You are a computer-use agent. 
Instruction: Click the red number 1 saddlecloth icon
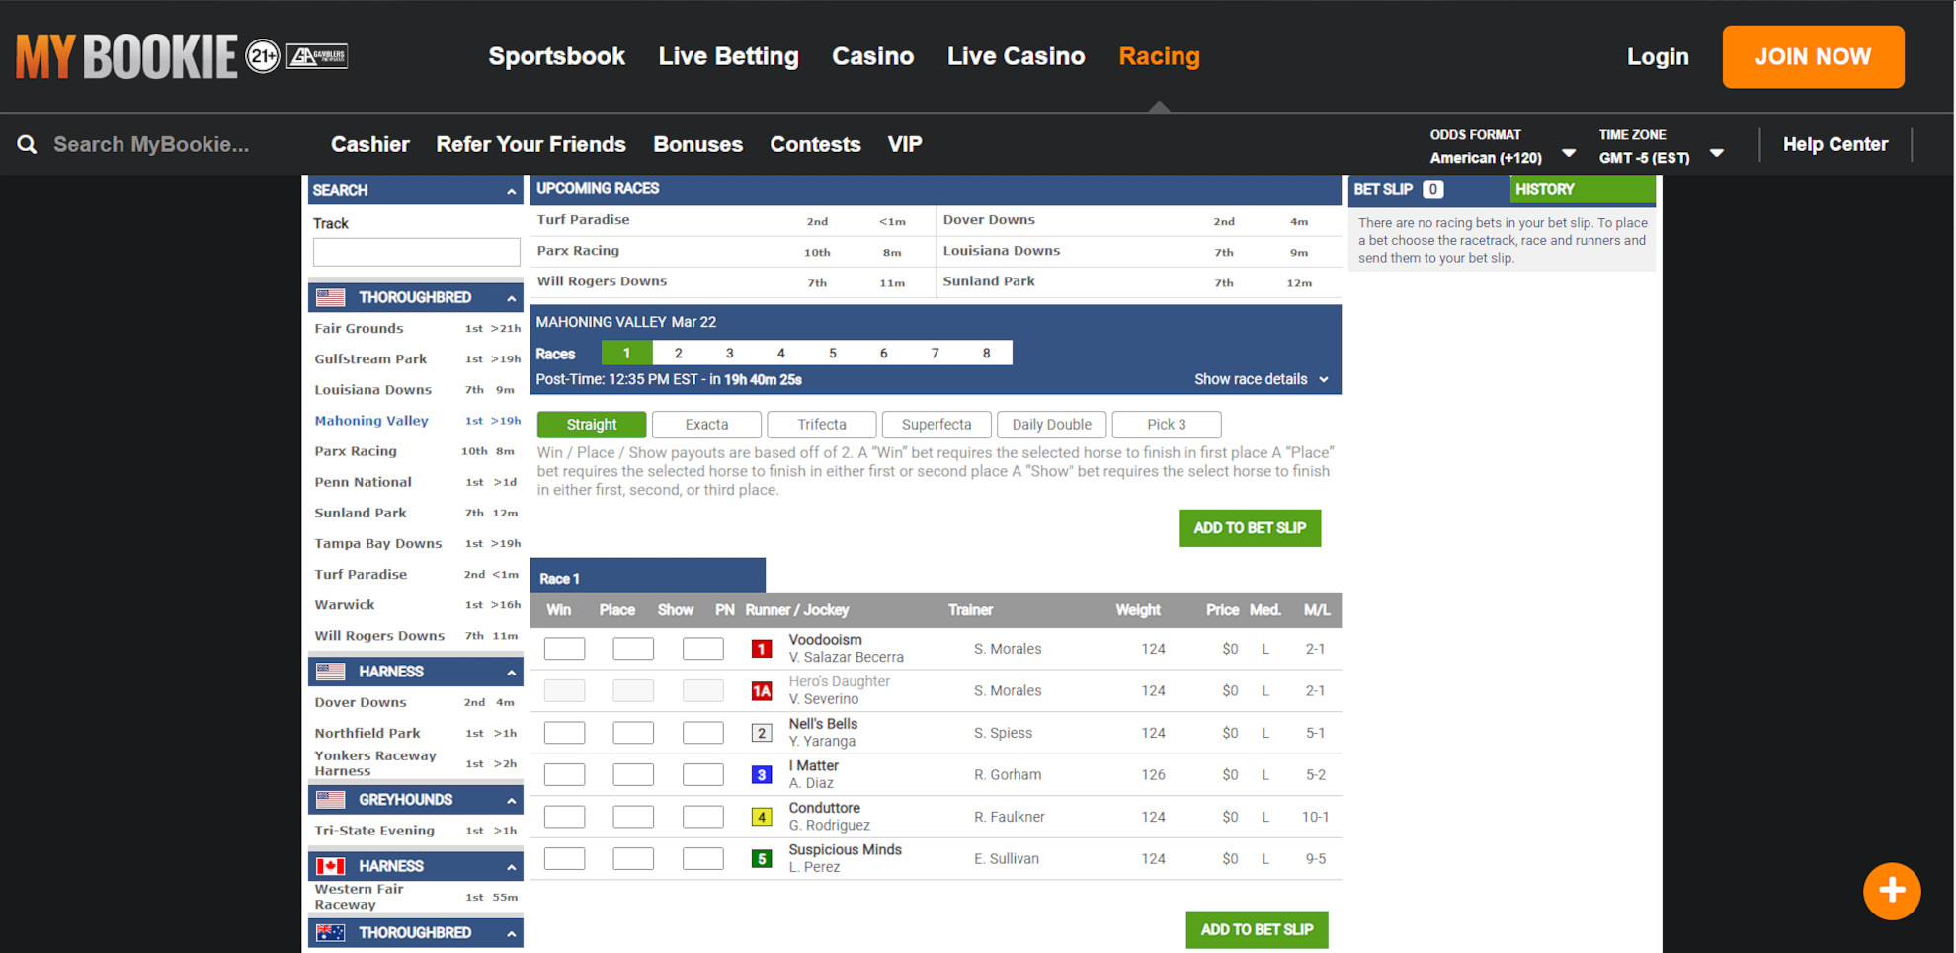tap(762, 649)
